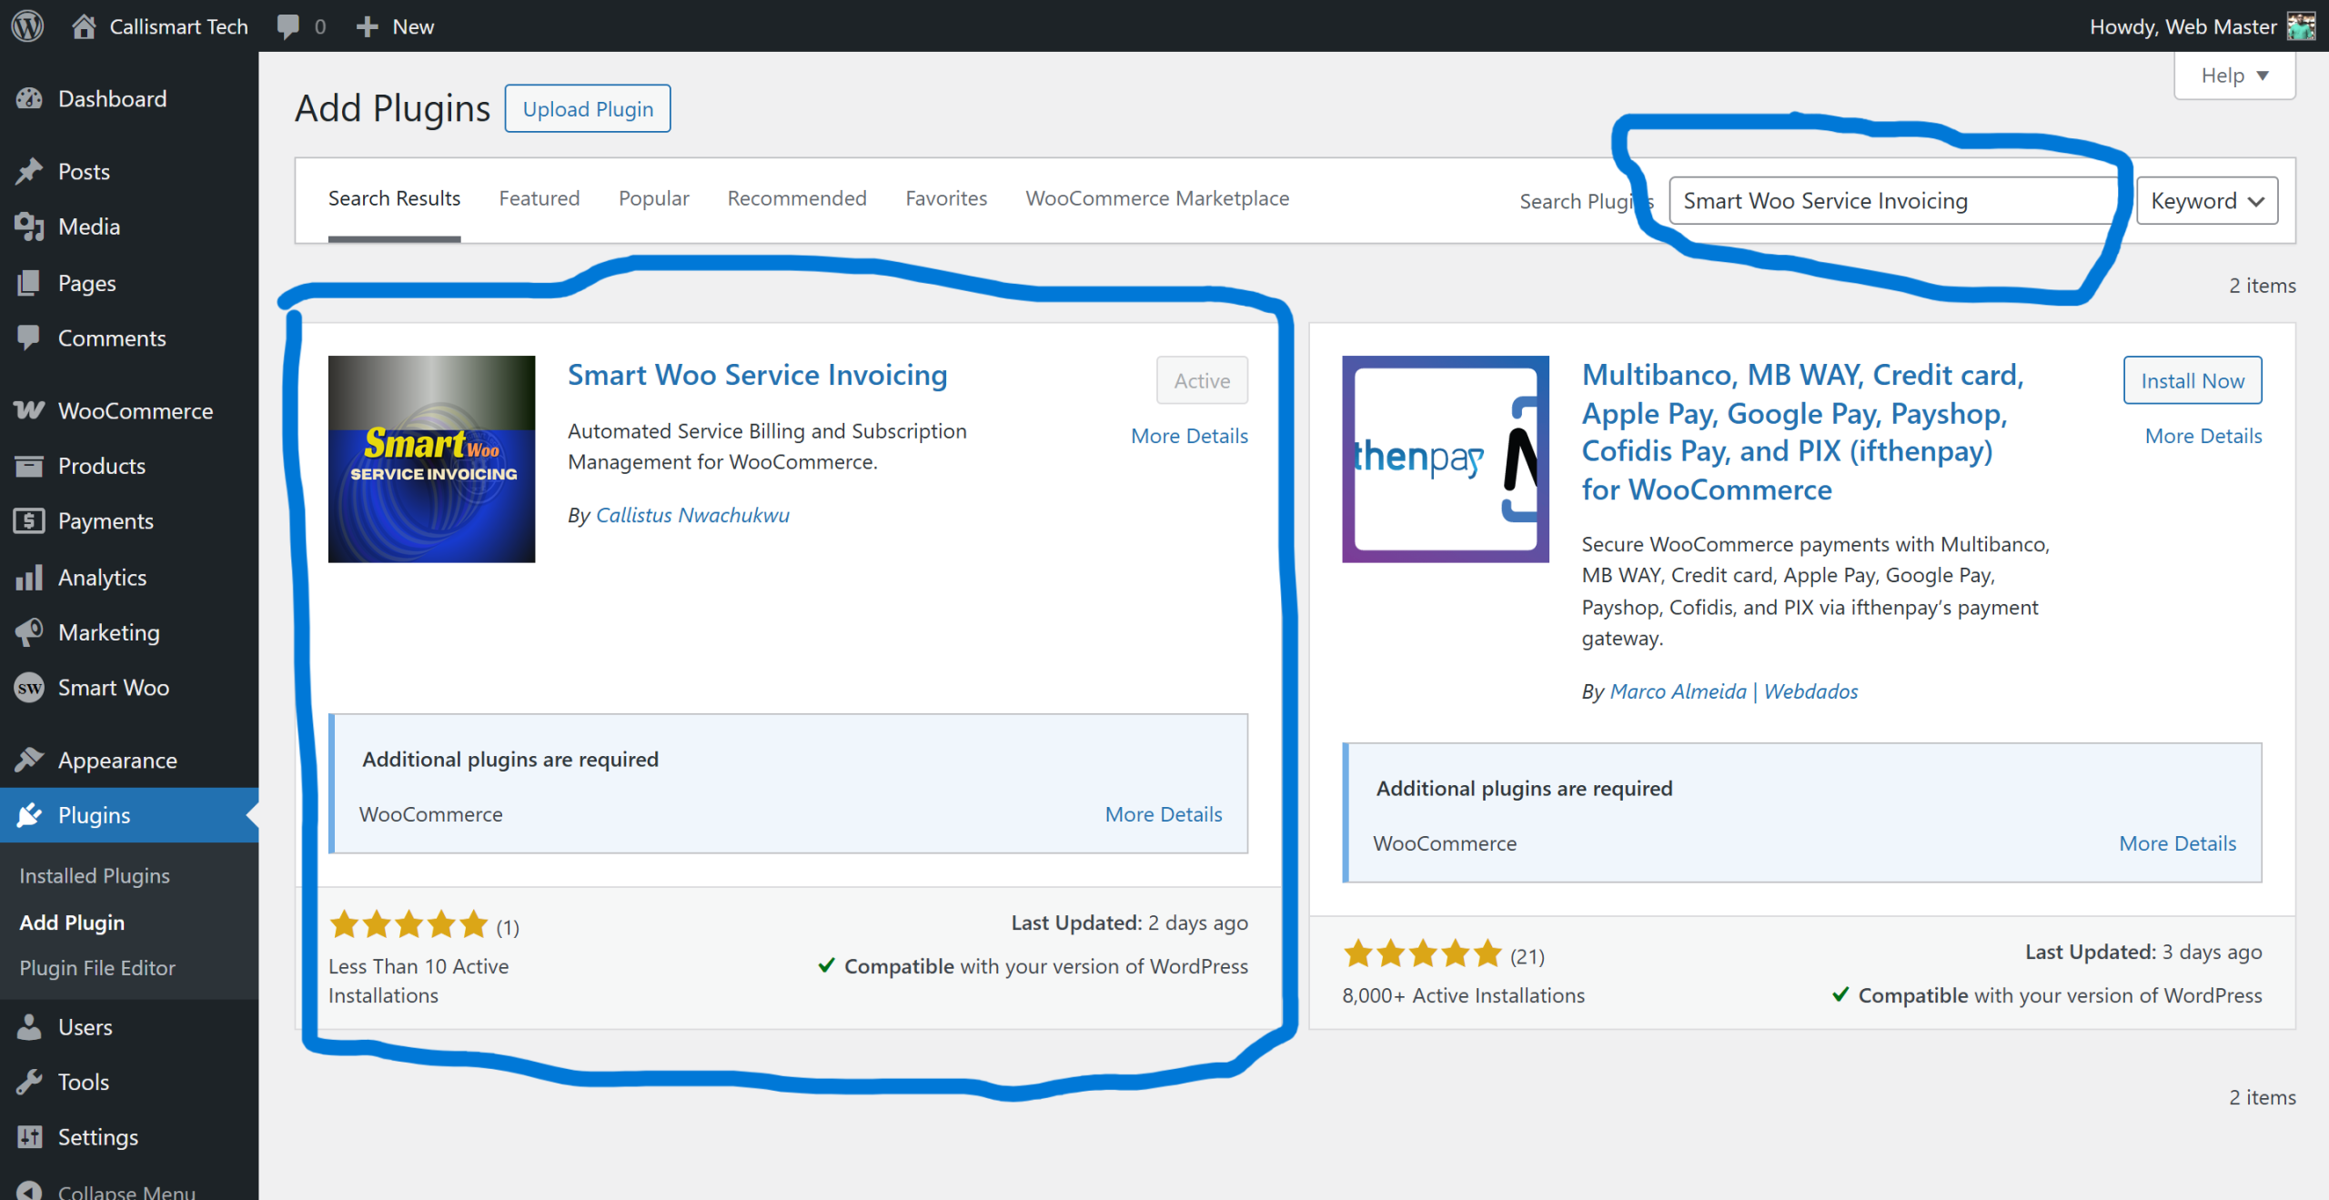Switch to the Popular tab
This screenshot has width=2329, height=1200.
[x=654, y=198]
